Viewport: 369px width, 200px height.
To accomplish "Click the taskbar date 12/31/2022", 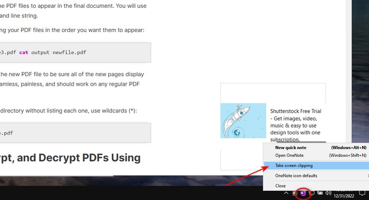I will click(x=344, y=196).
